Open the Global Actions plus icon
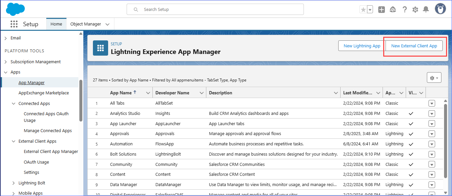 tap(382, 10)
